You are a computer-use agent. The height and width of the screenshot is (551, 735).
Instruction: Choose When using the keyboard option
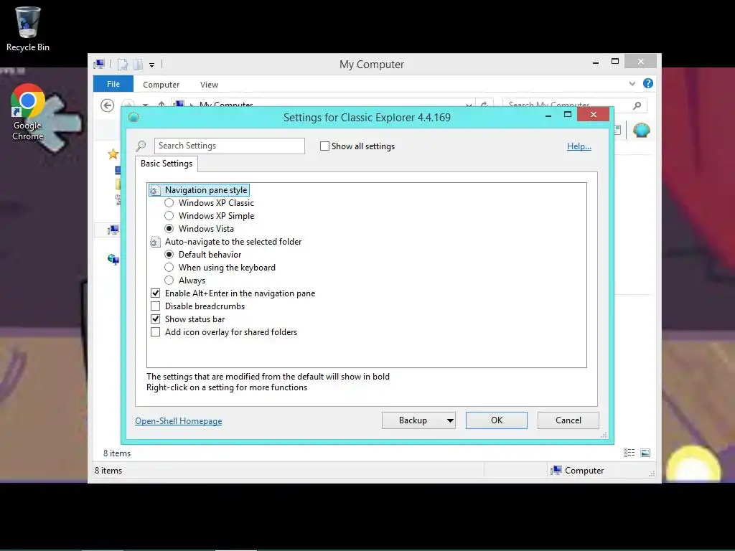[x=169, y=268]
